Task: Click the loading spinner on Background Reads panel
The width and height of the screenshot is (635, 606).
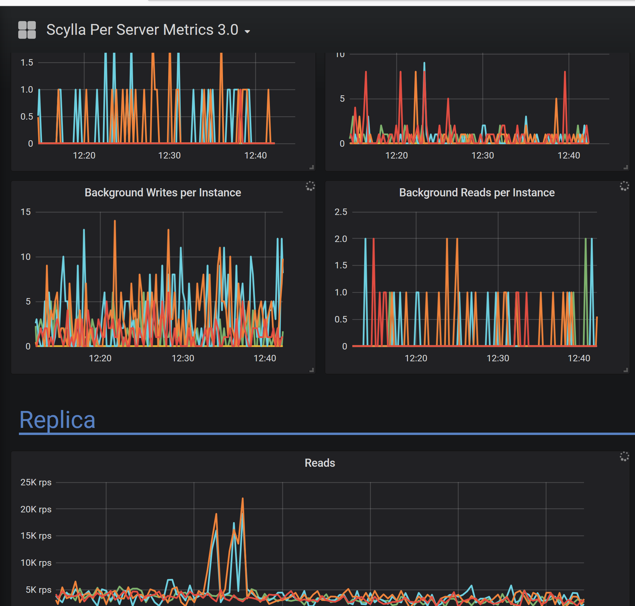Action: [624, 186]
